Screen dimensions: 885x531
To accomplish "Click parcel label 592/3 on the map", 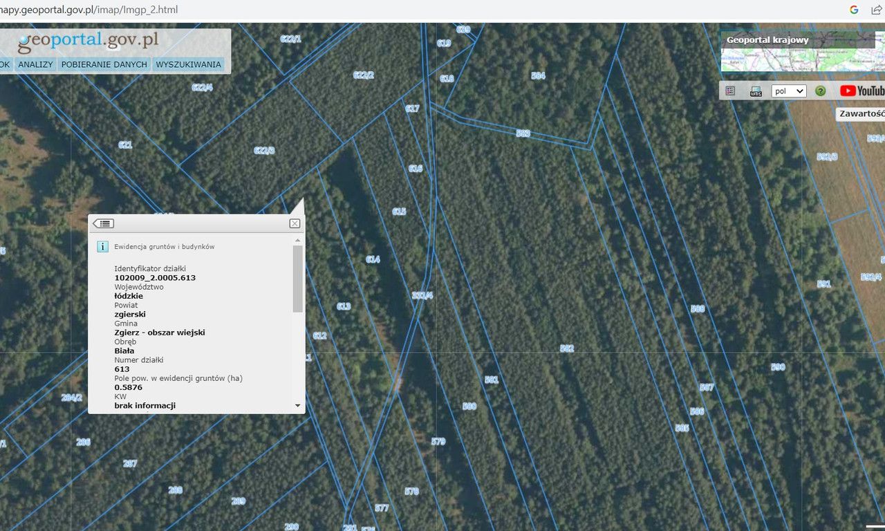I will coord(827,157).
